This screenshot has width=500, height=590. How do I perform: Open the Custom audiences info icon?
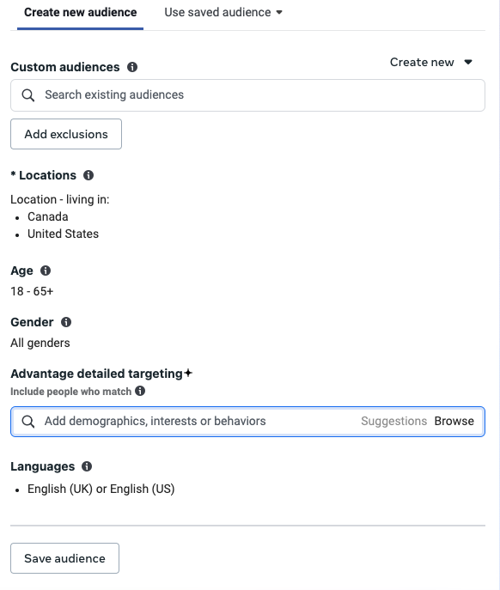pyautogui.click(x=132, y=67)
